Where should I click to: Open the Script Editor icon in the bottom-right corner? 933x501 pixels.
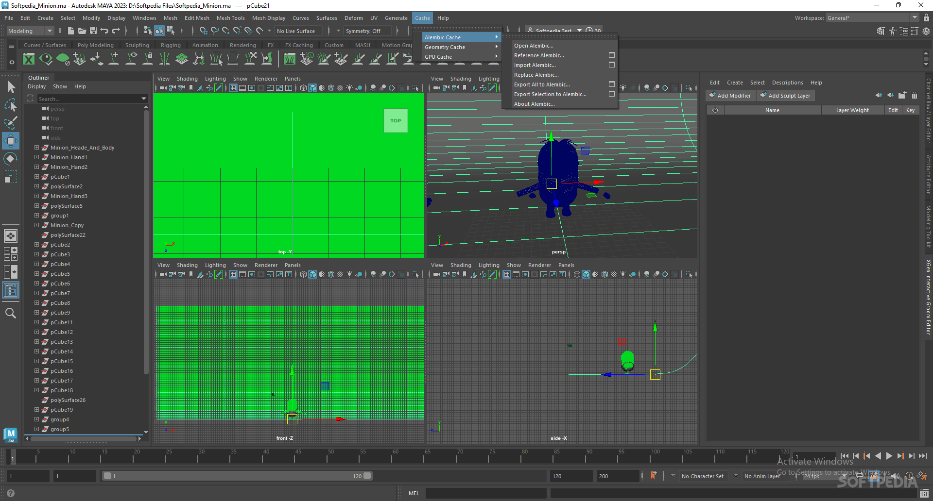point(924,493)
